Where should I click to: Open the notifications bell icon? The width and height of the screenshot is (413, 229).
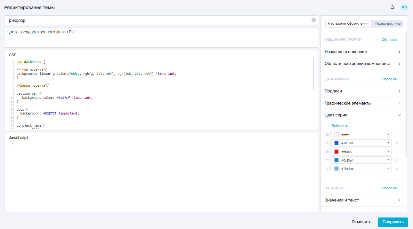click(x=392, y=7)
